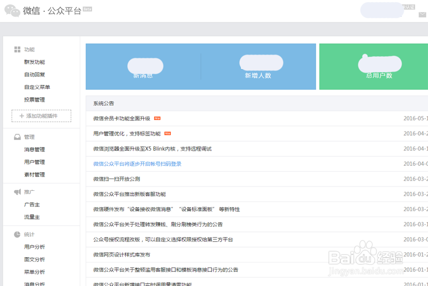Click the 新消息 counter tile
Image resolution: width=428 pixels, height=286 pixels.
[x=143, y=66]
